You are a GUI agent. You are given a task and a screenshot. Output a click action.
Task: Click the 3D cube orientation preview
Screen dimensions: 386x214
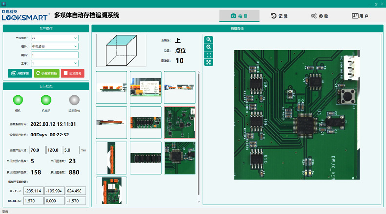click(x=121, y=50)
